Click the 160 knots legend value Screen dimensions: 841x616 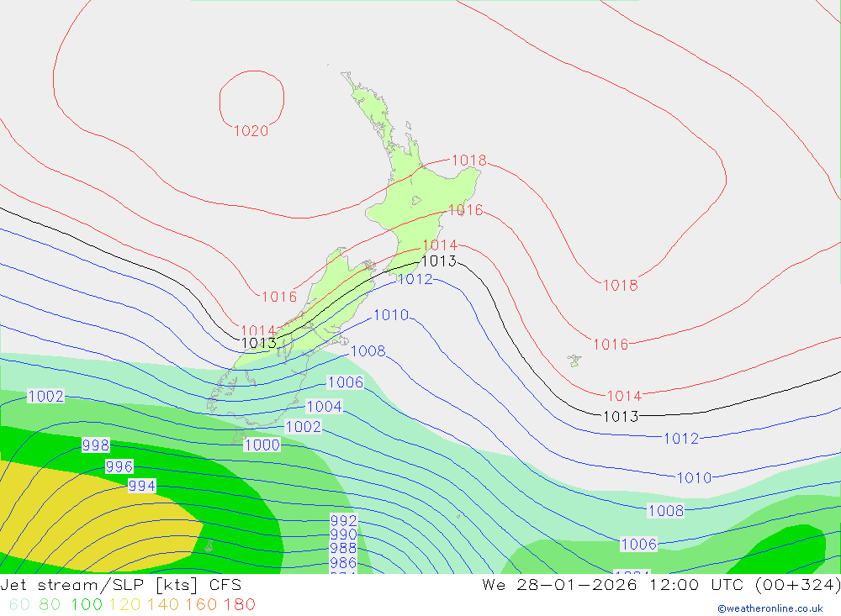click(x=201, y=604)
